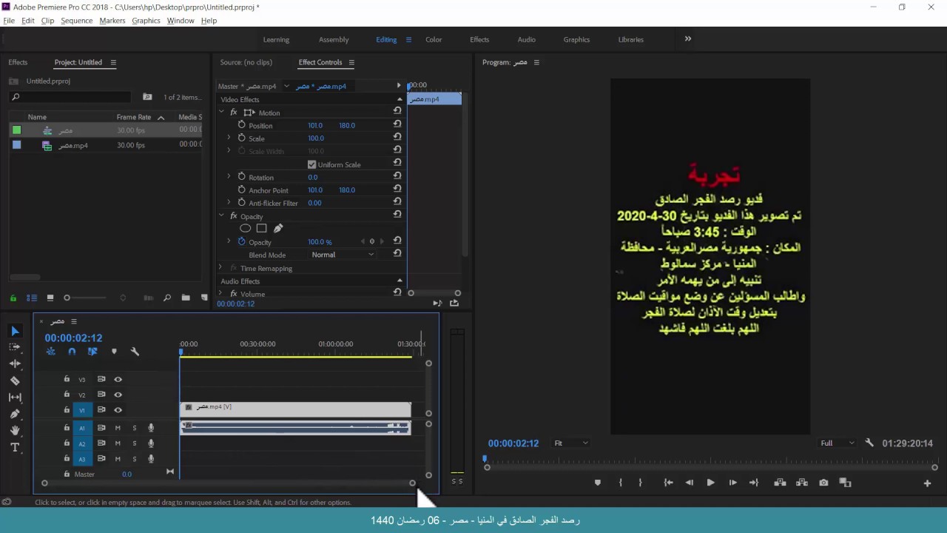Screen dimensions: 947x533
Task: Switch Project panel to List View
Action: [x=32, y=298]
